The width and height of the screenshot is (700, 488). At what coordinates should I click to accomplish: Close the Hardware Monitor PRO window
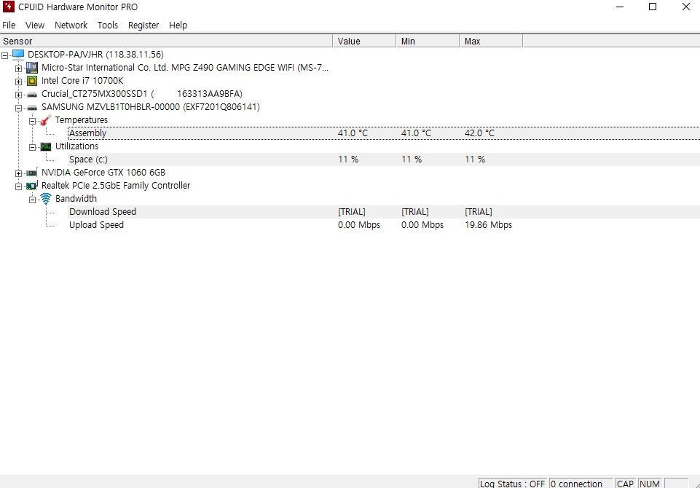(686, 7)
